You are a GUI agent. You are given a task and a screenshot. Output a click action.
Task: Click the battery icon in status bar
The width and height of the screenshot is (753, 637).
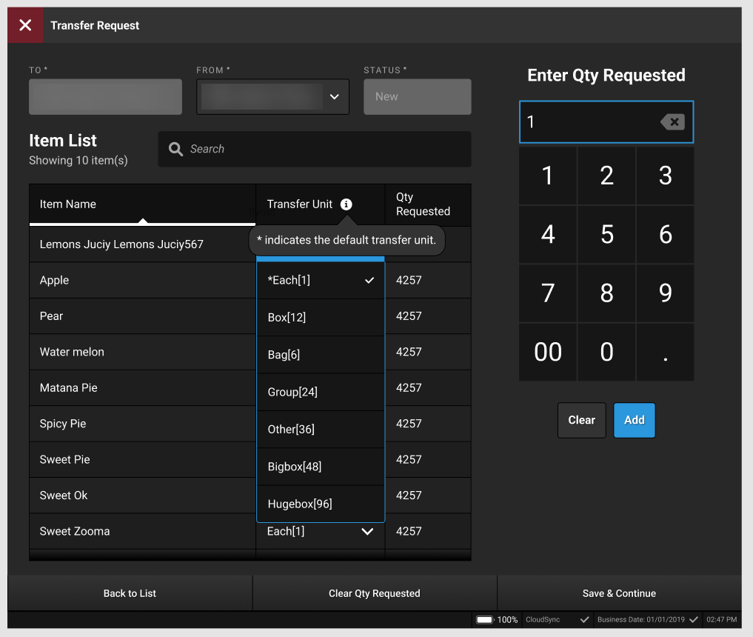click(485, 619)
